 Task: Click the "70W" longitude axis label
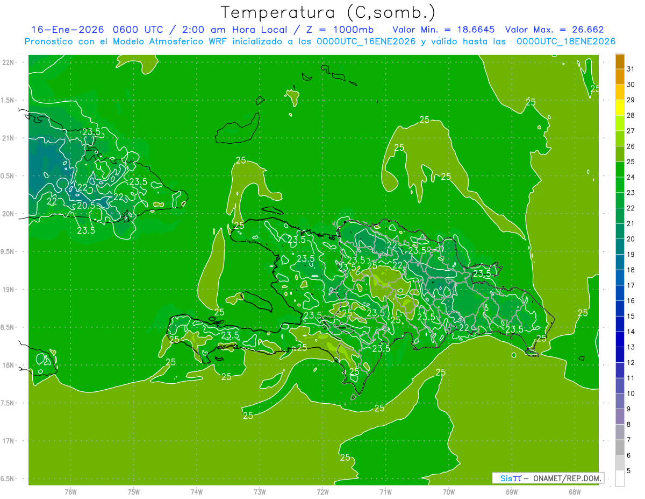[x=448, y=492]
